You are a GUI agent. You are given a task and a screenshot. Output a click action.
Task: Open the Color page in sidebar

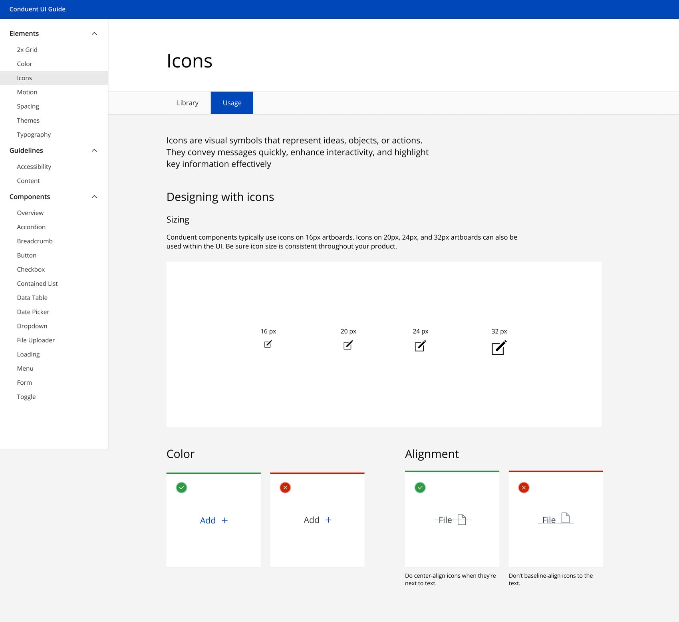coord(54,64)
